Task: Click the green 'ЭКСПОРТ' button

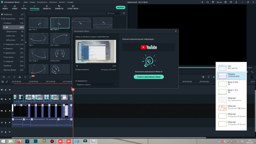Action: [x=120, y=7]
